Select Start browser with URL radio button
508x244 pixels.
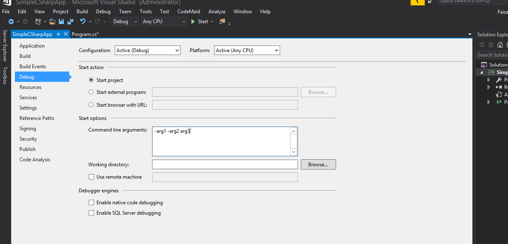point(91,105)
